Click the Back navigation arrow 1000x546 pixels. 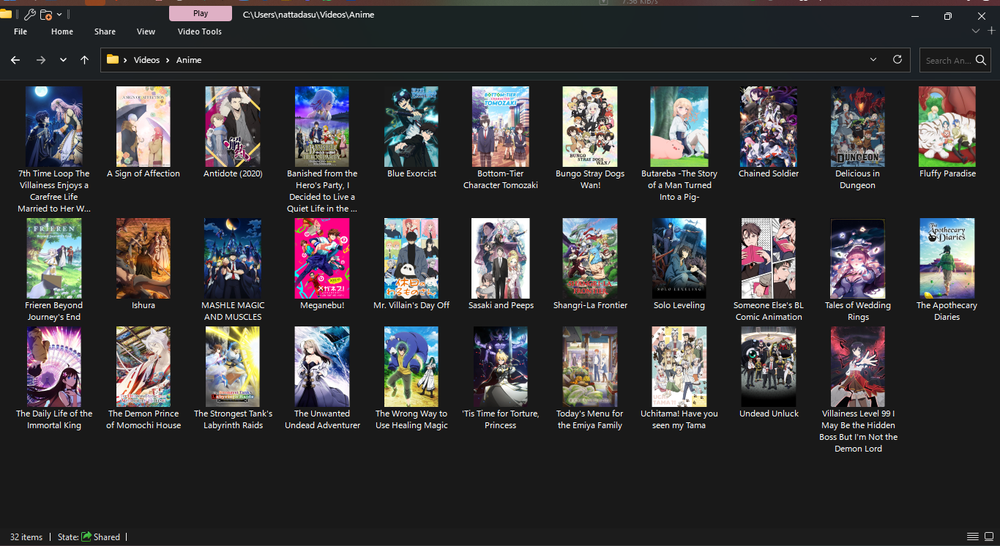[15, 60]
